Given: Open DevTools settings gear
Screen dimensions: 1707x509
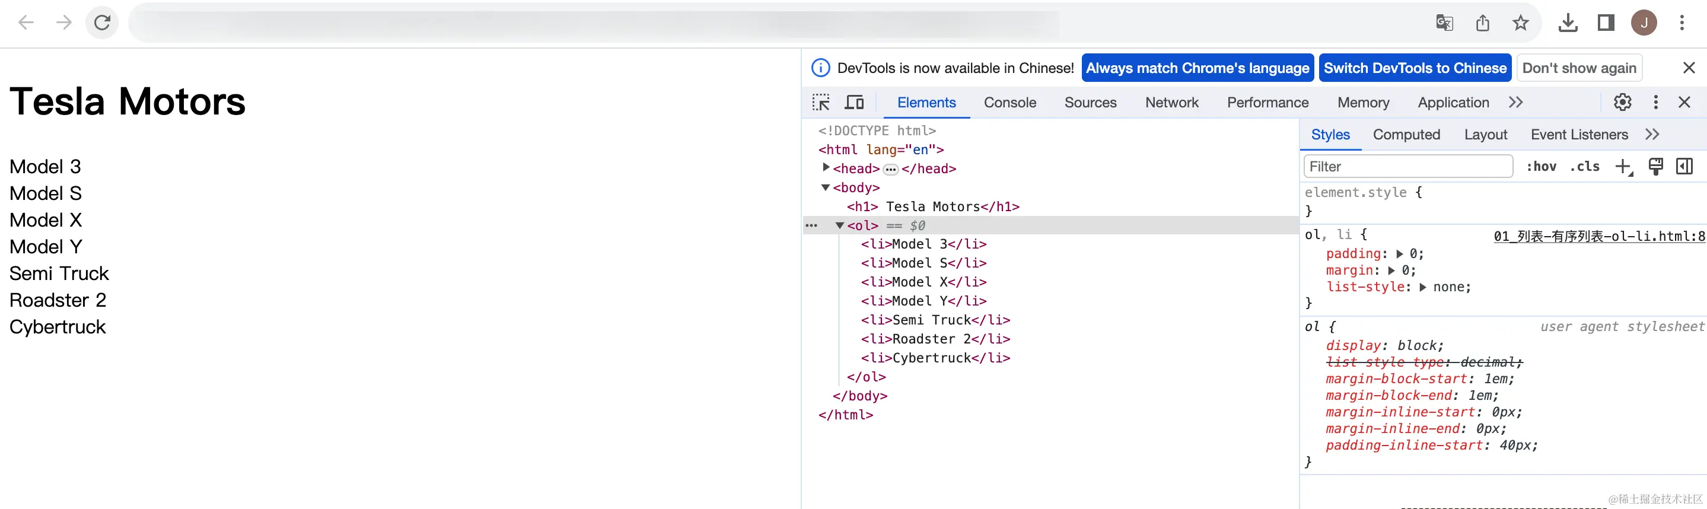Looking at the screenshot, I should (x=1622, y=102).
